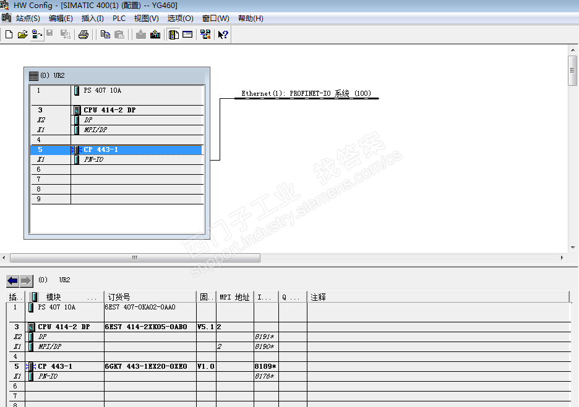Click the 订货号 column header
The image size is (579, 407).
(150, 297)
